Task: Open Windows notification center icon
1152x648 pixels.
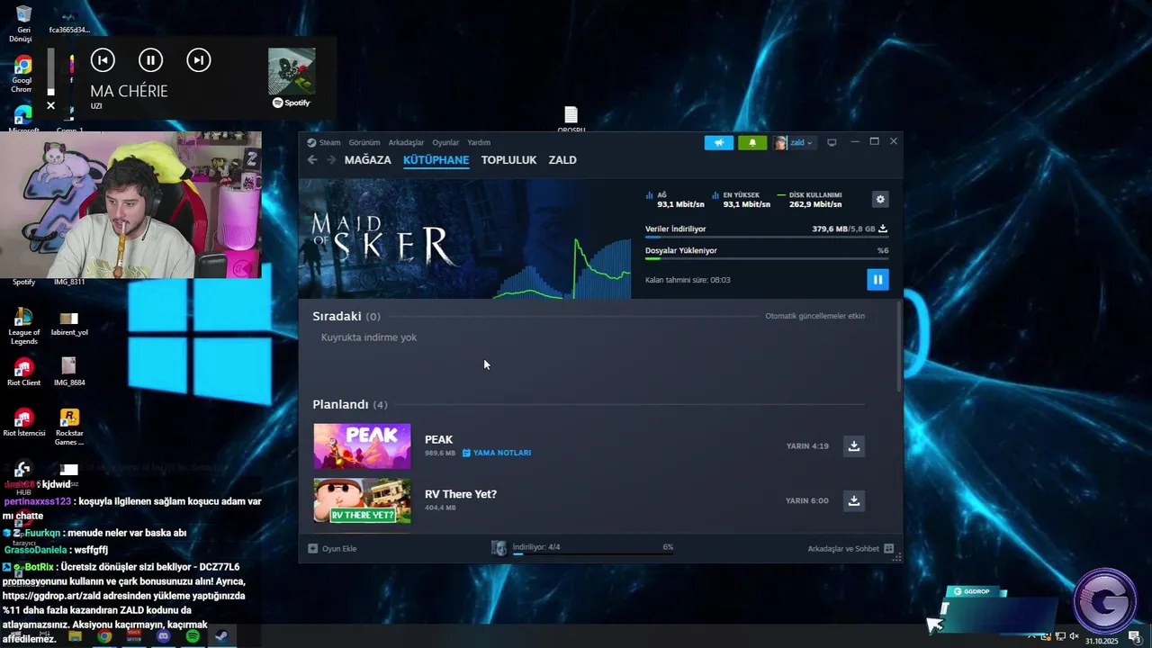Action: tap(1135, 636)
